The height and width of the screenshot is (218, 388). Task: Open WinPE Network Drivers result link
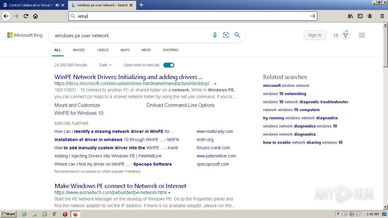click(x=128, y=77)
